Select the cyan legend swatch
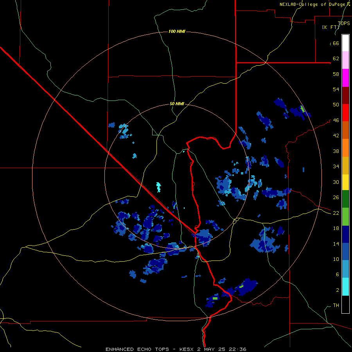 tap(345, 287)
